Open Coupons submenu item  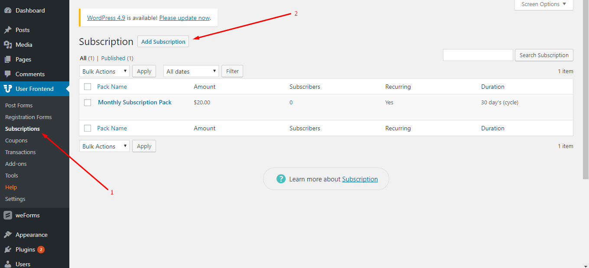tap(16, 140)
